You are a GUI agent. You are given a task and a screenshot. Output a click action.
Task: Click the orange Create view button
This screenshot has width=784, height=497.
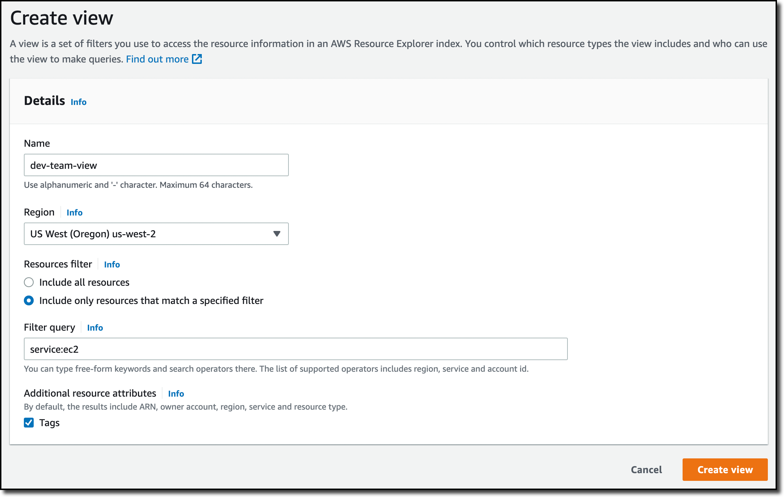pos(725,470)
